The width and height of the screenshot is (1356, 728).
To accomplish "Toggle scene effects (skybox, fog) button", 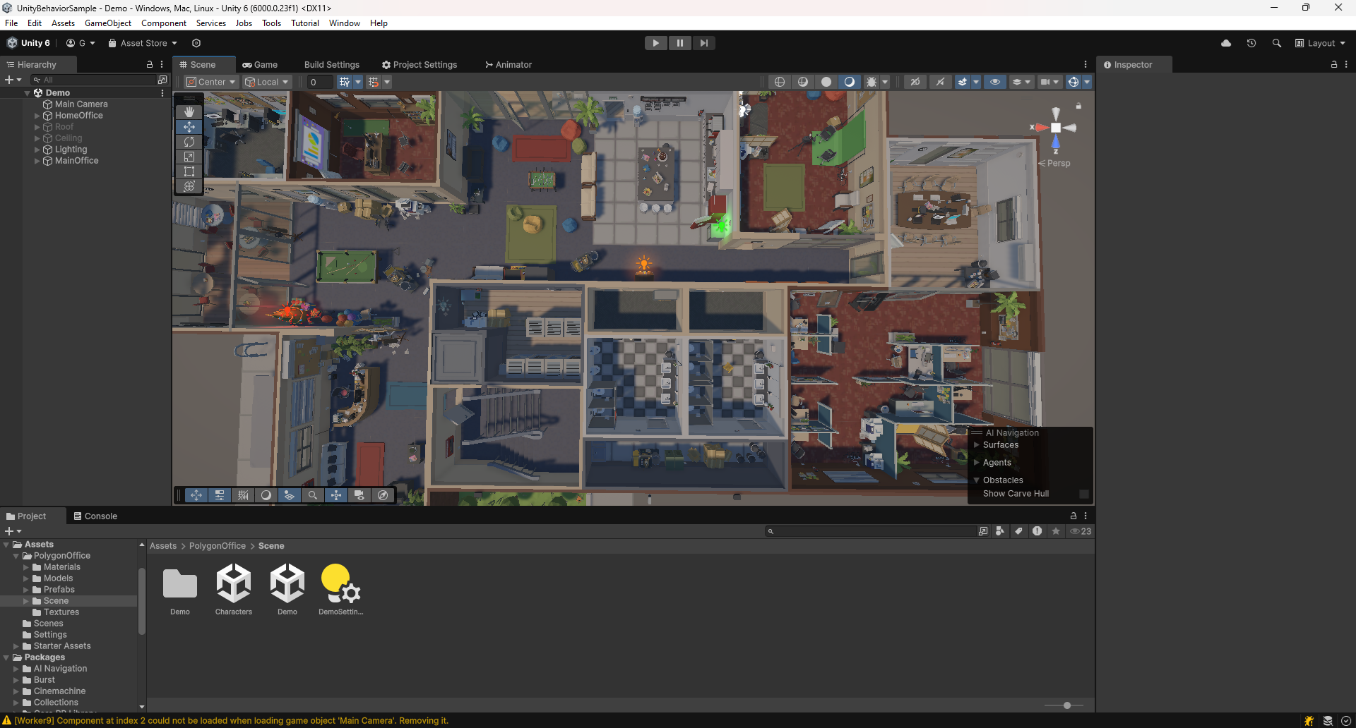I will pyautogui.click(x=962, y=82).
